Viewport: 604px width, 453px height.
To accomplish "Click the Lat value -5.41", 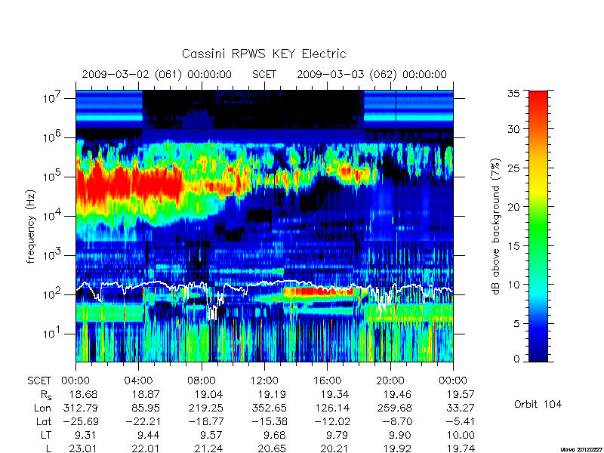I will pos(460,421).
